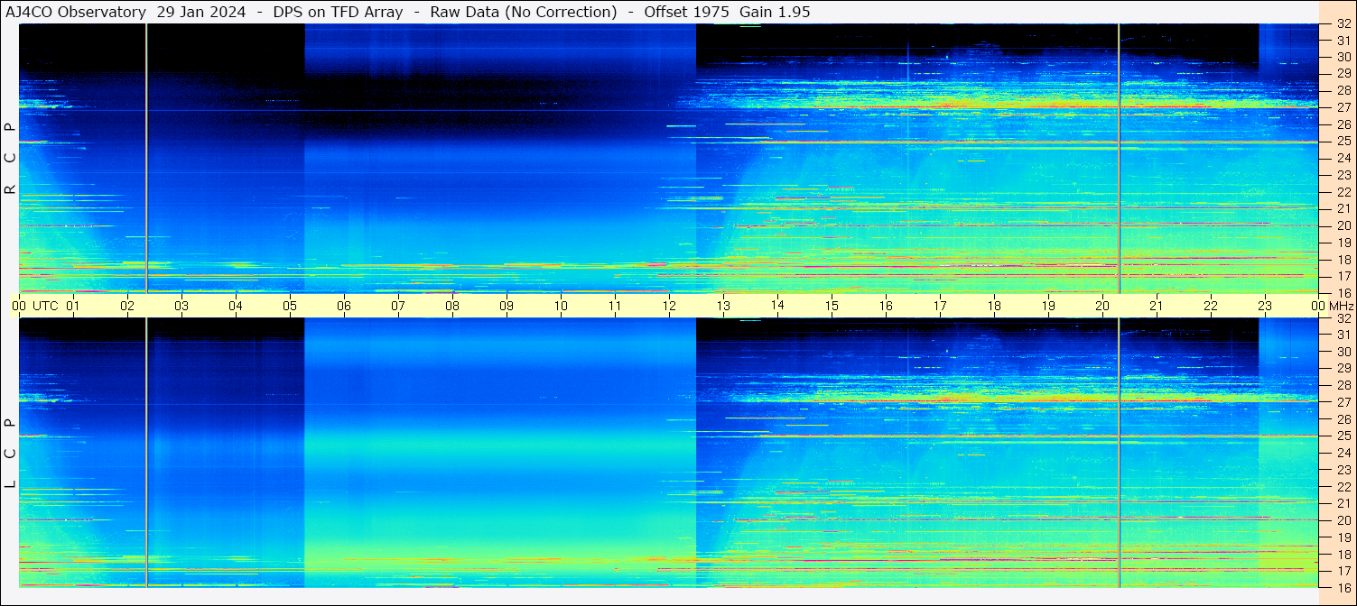
Task: Click '23' frequency label of LCP panel
Action: point(1343,470)
